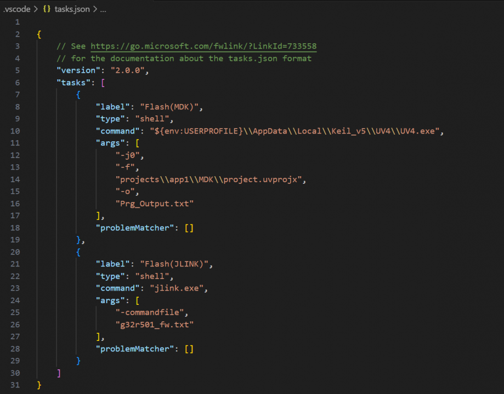Click line number 10 in gutter

tap(14, 131)
